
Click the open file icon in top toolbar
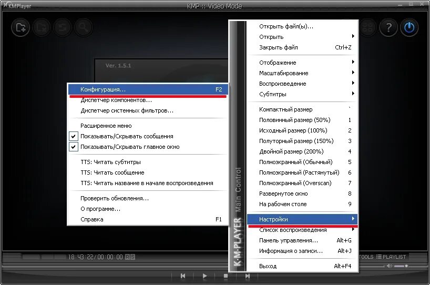point(21,27)
